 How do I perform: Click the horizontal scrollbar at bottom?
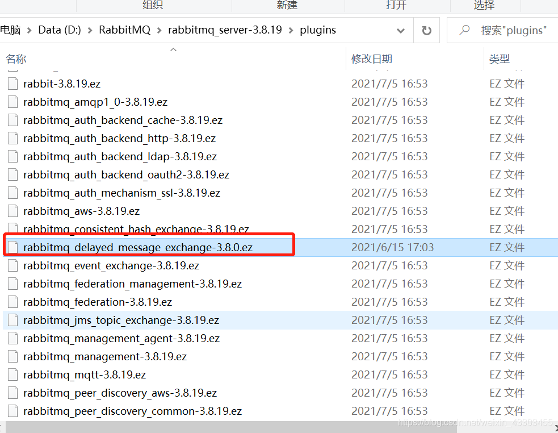coord(231,427)
